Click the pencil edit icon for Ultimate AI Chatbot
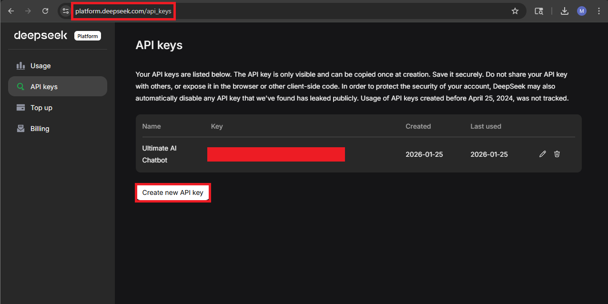 pyautogui.click(x=542, y=154)
